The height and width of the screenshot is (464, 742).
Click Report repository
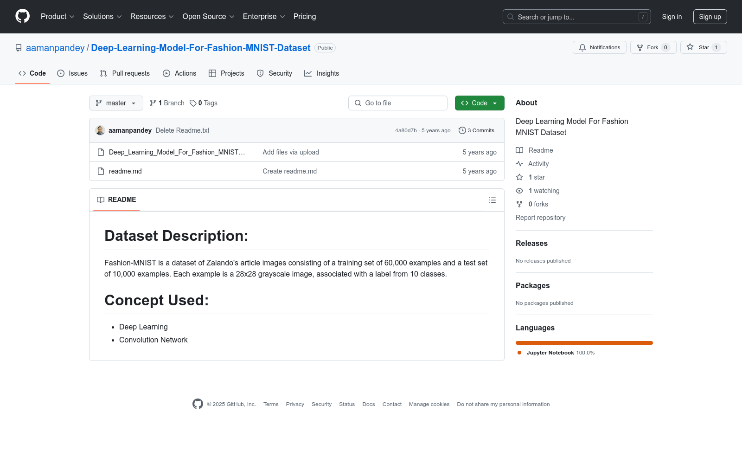pos(540,218)
